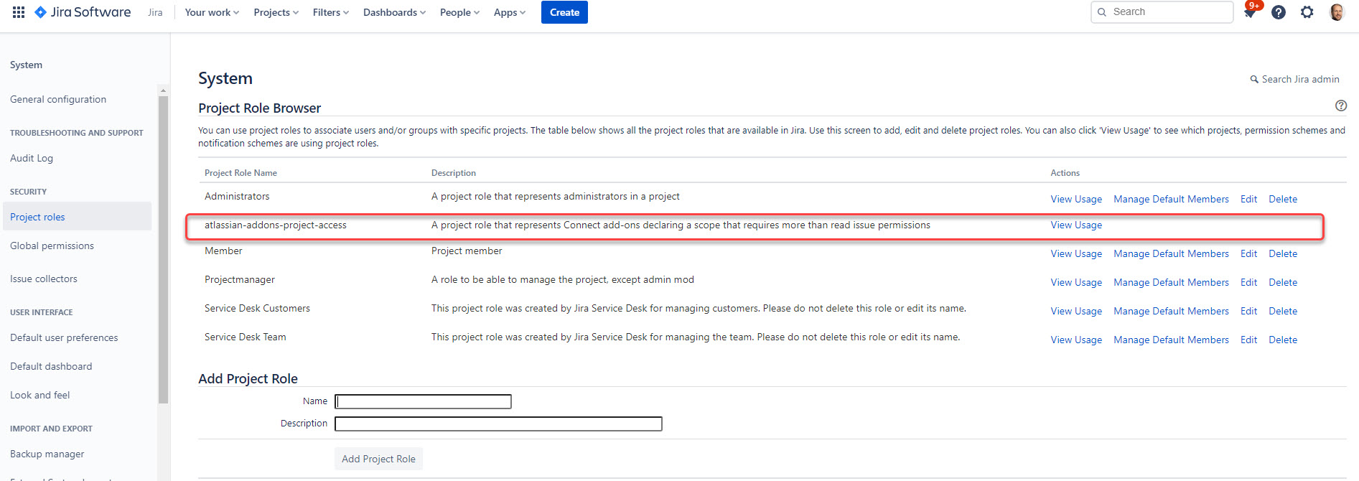
Task: Expand the People dropdown
Action: [459, 12]
